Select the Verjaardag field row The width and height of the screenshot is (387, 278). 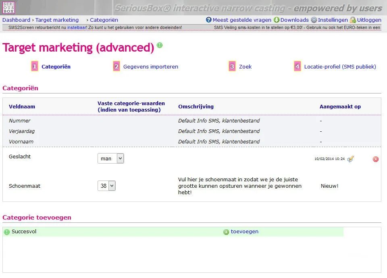tap(192, 131)
